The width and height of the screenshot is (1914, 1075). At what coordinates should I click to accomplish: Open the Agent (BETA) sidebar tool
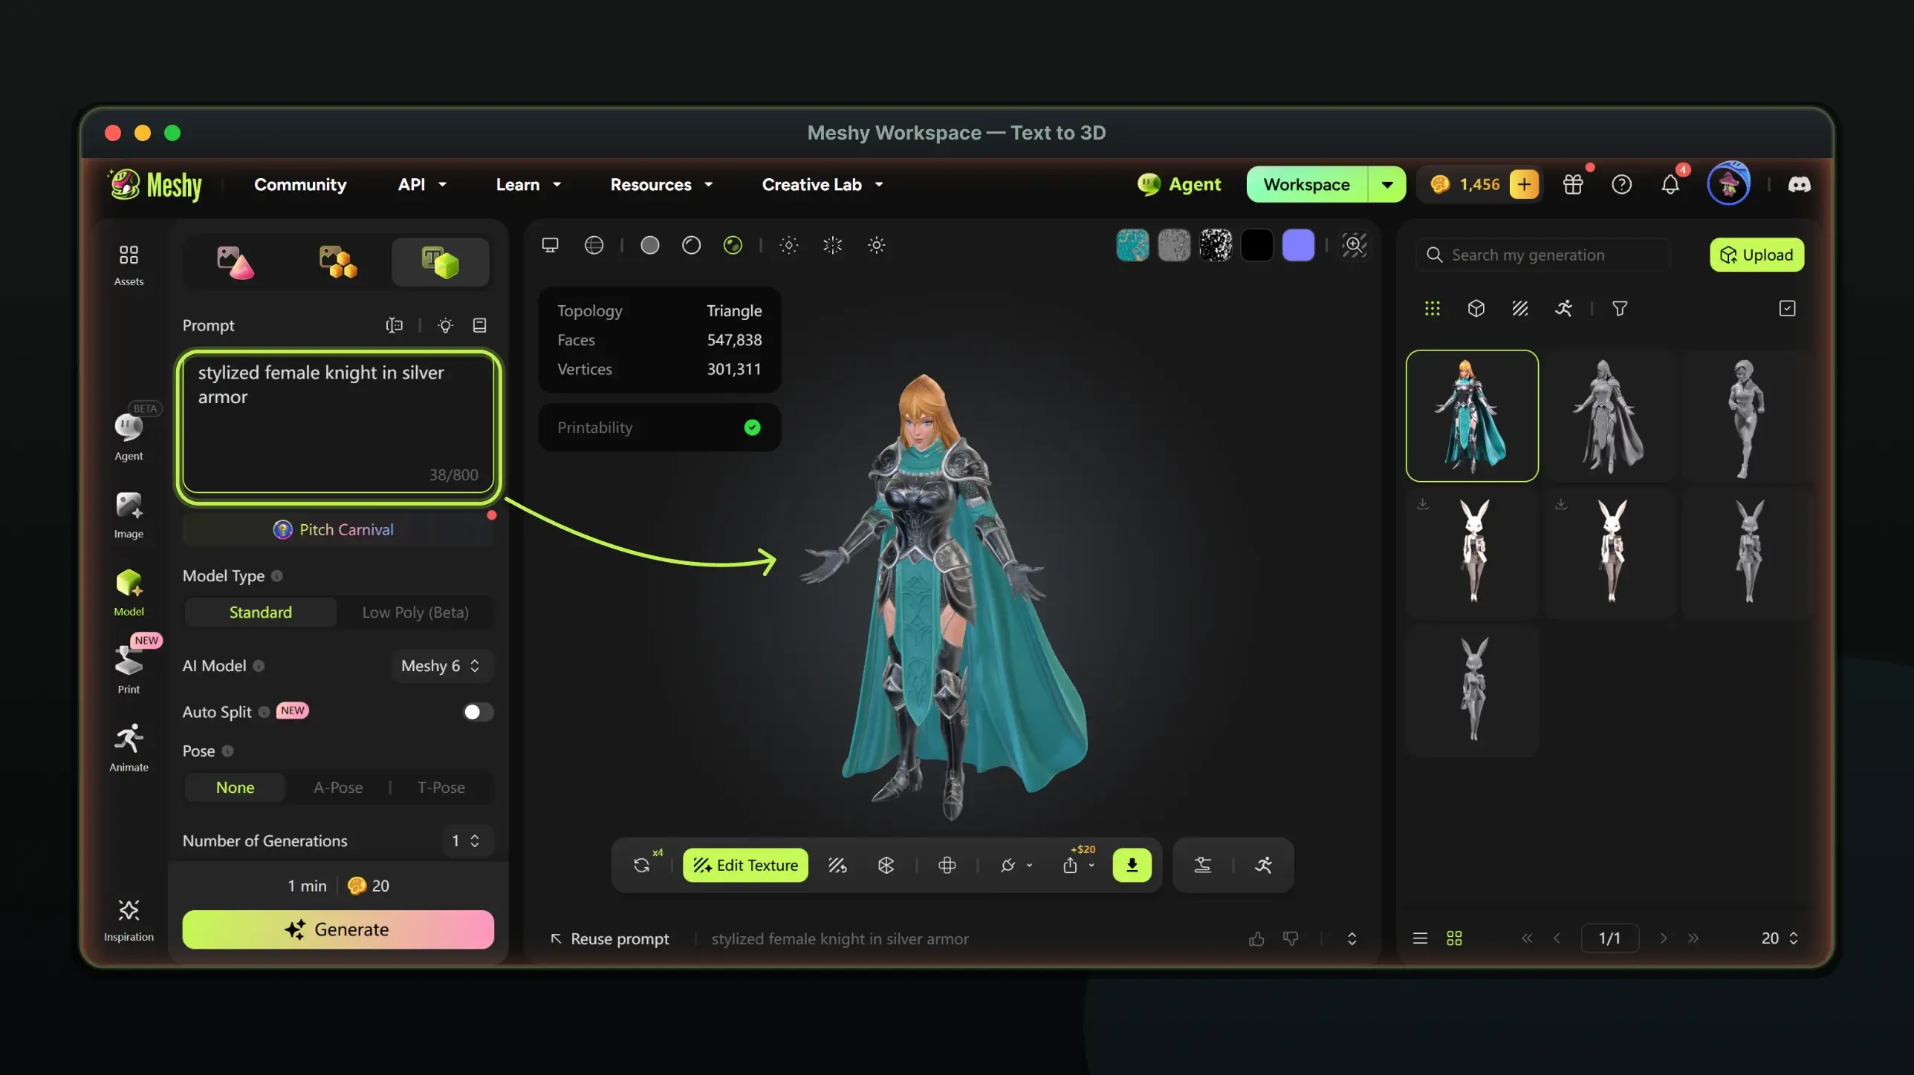pyautogui.click(x=129, y=437)
